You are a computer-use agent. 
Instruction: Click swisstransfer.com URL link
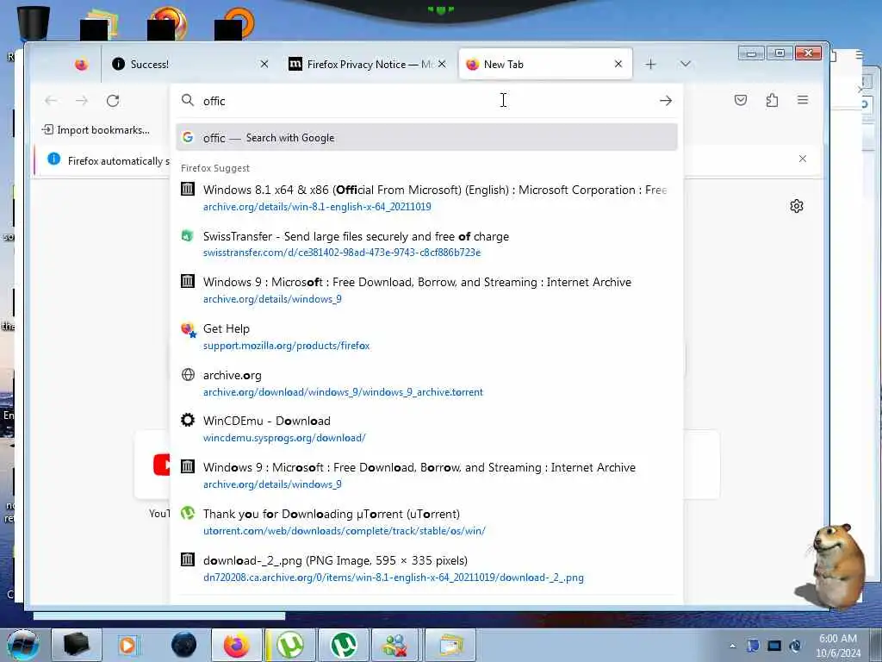pos(342,253)
